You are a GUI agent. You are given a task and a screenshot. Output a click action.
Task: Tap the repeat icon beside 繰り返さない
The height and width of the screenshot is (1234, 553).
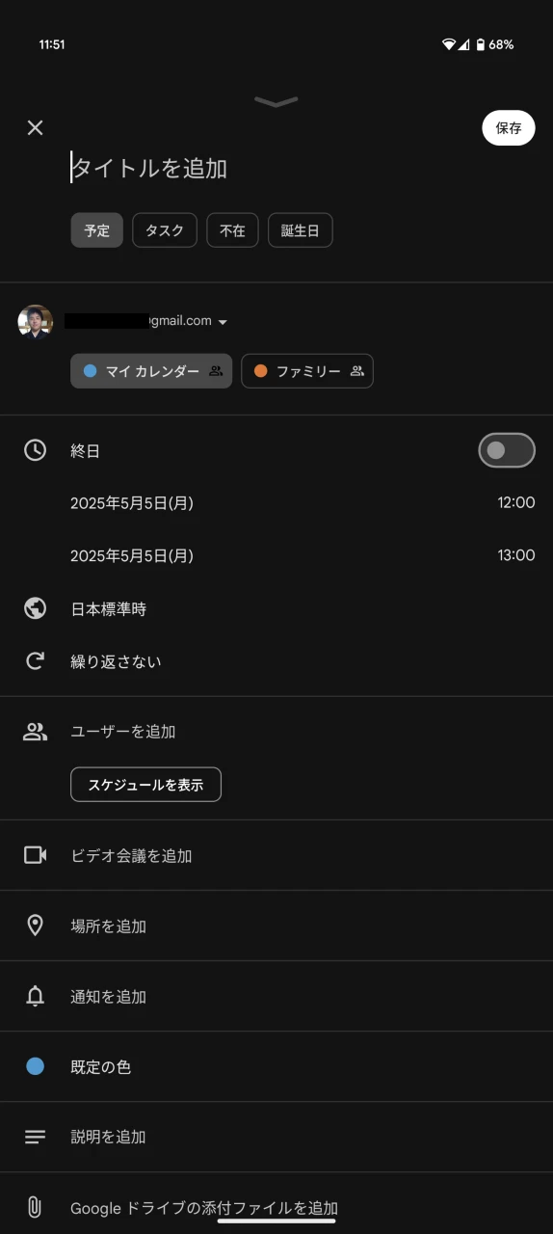click(x=36, y=661)
